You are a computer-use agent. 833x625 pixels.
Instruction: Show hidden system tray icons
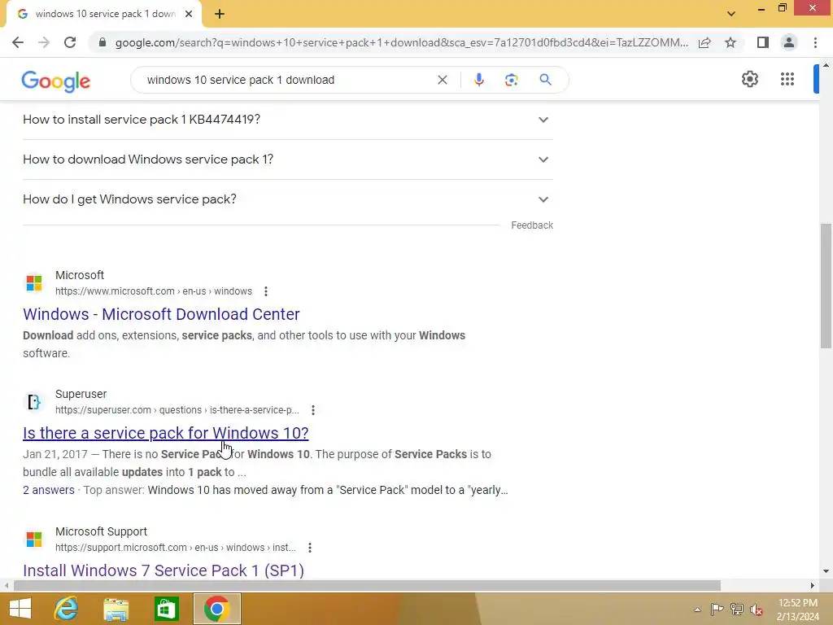click(697, 609)
